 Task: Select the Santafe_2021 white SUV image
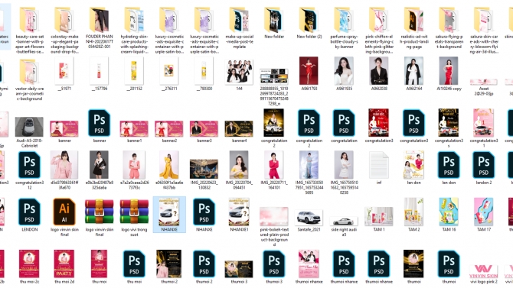tap(309, 218)
